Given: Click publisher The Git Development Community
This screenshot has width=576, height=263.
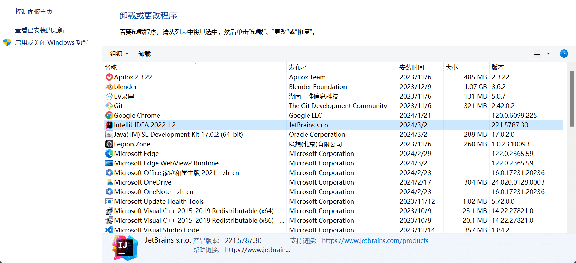Looking at the screenshot, I should [338, 106].
